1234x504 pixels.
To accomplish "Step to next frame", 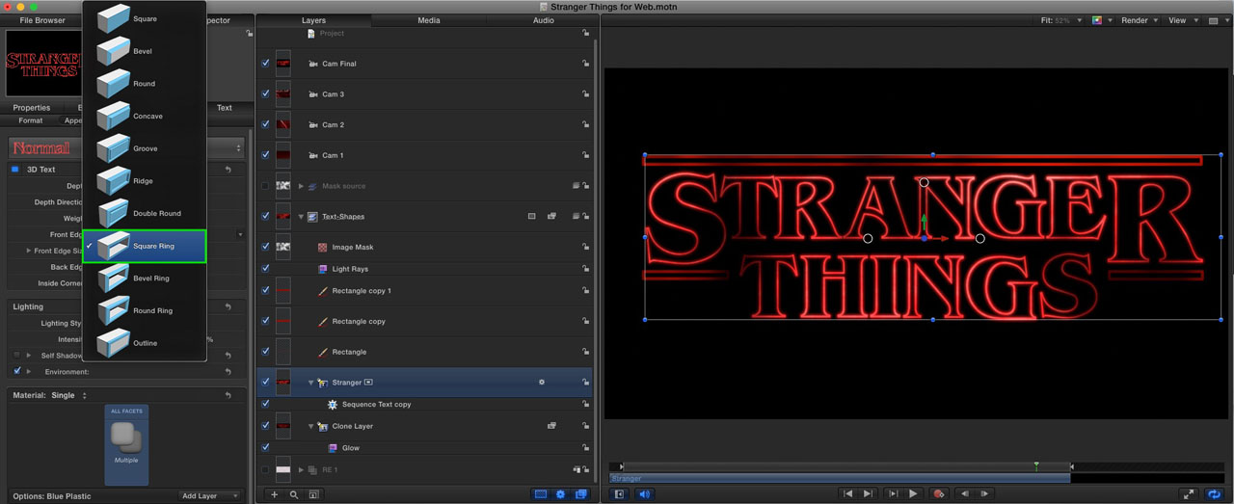I will 984,494.
